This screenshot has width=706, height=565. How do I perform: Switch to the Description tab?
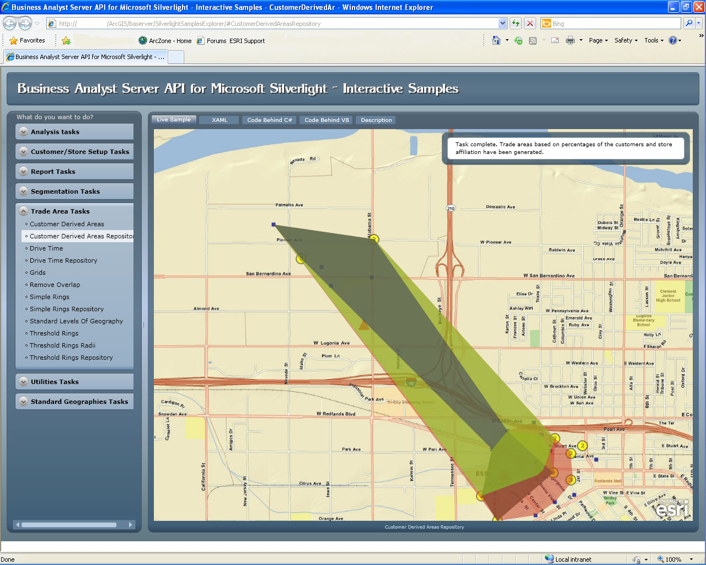pyautogui.click(x=376, y=120)
